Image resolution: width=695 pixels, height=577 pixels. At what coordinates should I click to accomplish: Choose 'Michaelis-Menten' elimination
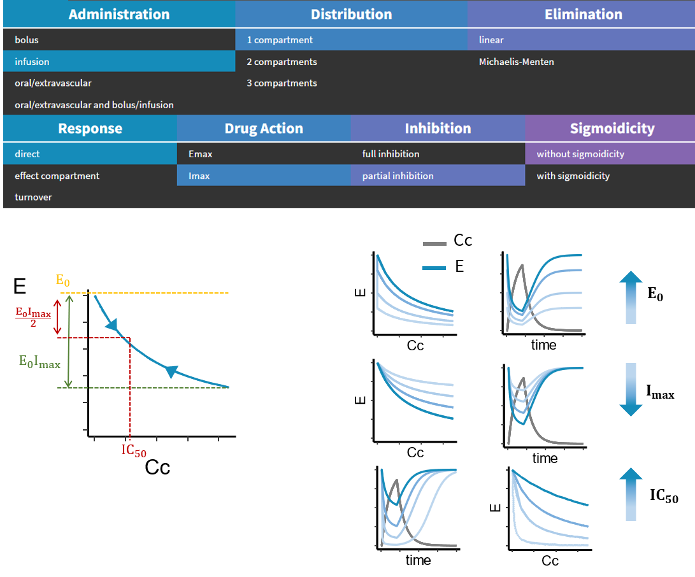(x=516, y=62)
